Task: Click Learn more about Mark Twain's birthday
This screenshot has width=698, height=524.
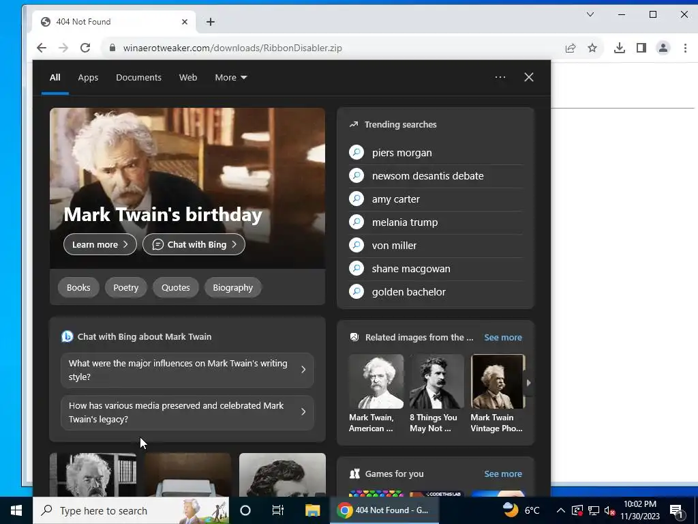Action: [x=100, y=245]
